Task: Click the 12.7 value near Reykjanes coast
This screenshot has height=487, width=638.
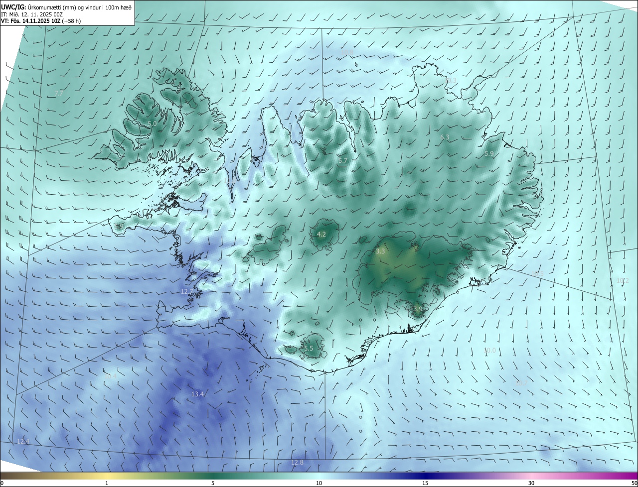Action: tap(186, 291)
